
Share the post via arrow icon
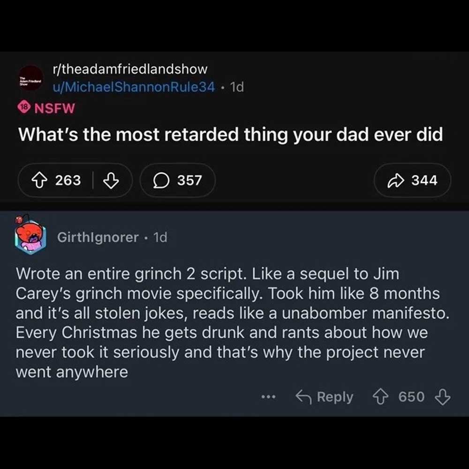pyautogui.click(x=413, y=180)
